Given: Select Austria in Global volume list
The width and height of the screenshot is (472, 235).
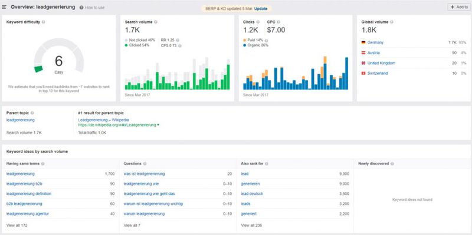Looking at the screenshot, I should (x=373, y=53).
